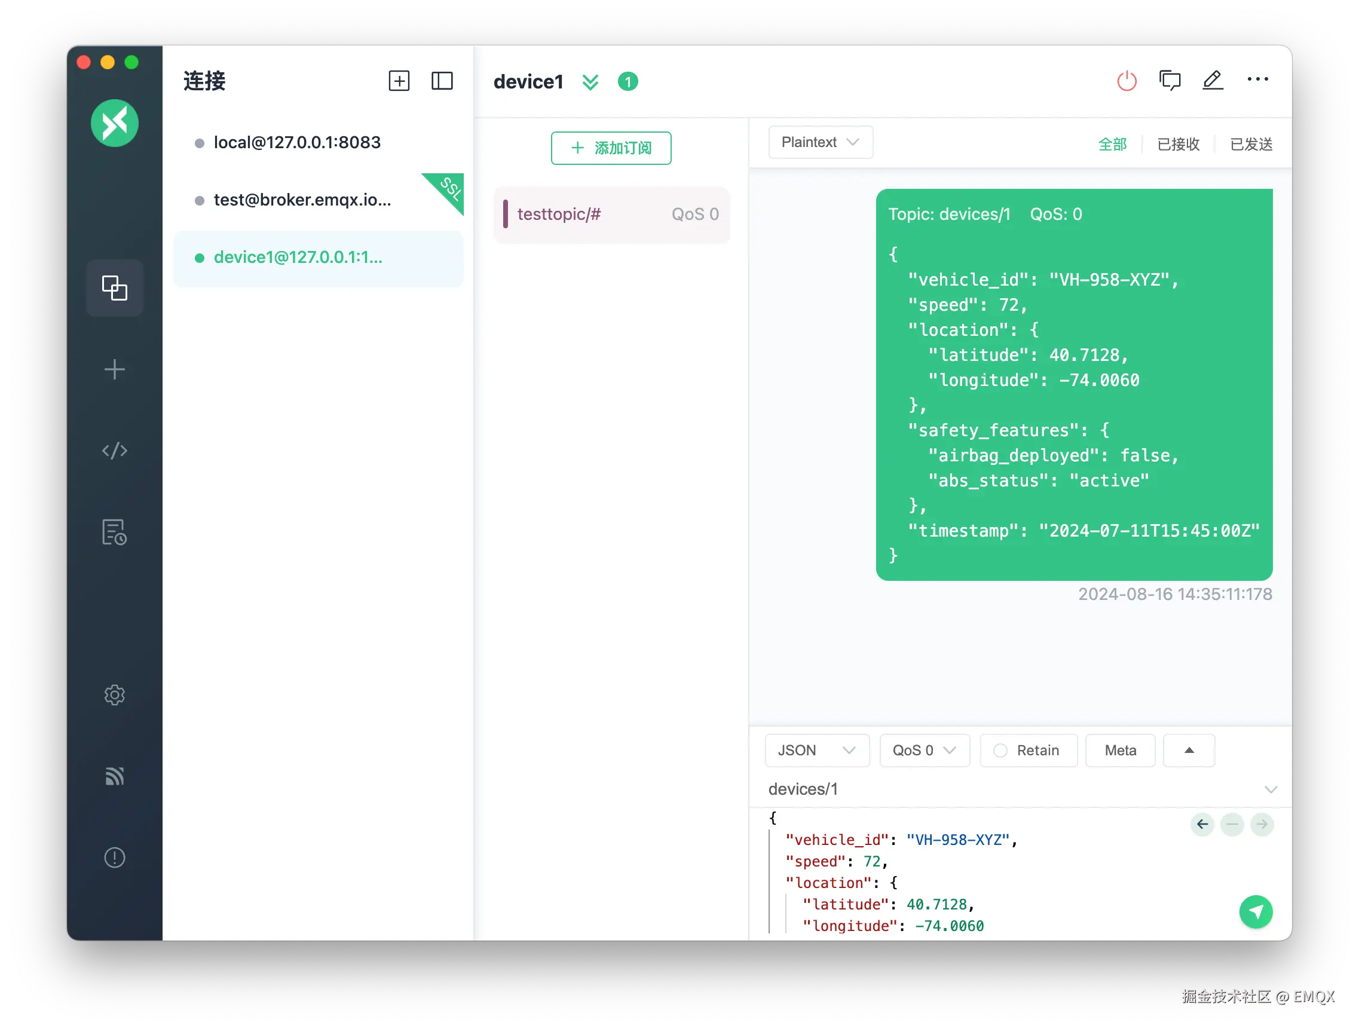The image size is (1359, 1029).
Task: Open the JSON payload format dropdown
Action: coord(816,750)
